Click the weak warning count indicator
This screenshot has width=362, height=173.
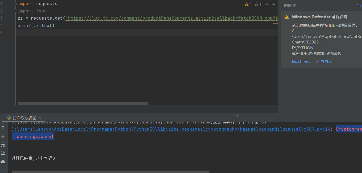[258, 4]
